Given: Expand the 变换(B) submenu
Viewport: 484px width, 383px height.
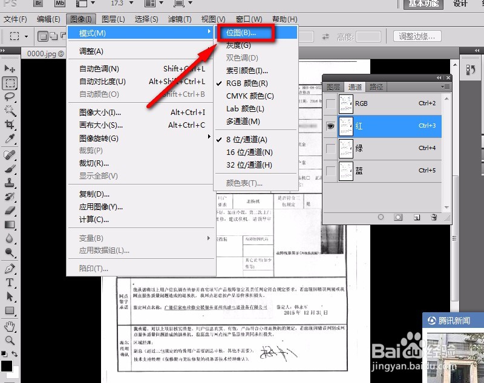Looking at the screenshot, I should [91, 238].
